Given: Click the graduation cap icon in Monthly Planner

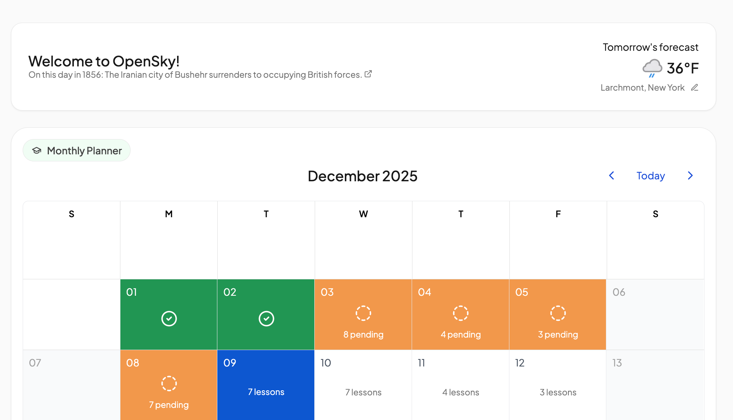Looking at the screenshot, I should coord(37,150).
